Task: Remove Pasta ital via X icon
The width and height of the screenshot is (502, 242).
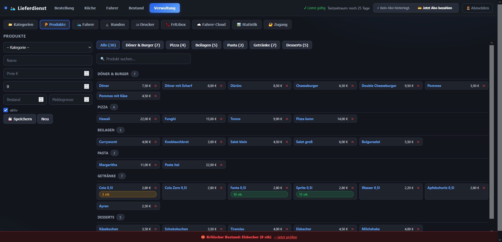Action: pos(221,165)
